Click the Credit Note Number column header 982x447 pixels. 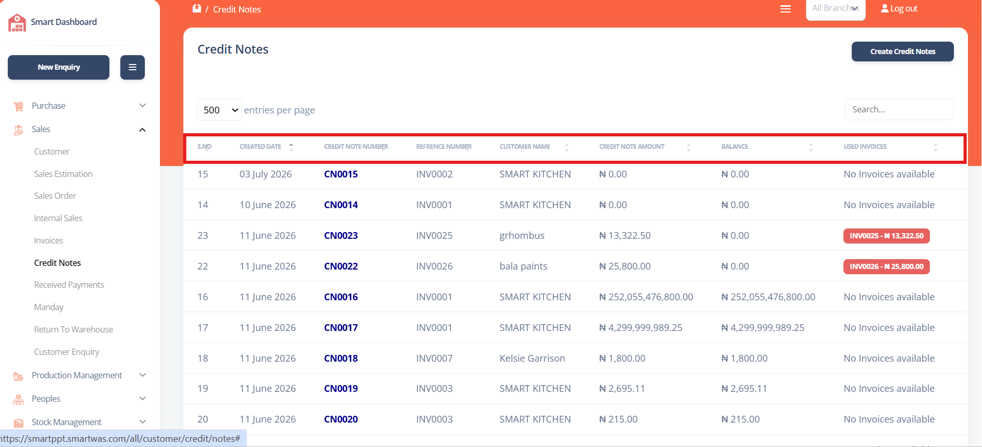tap(356, 147)
